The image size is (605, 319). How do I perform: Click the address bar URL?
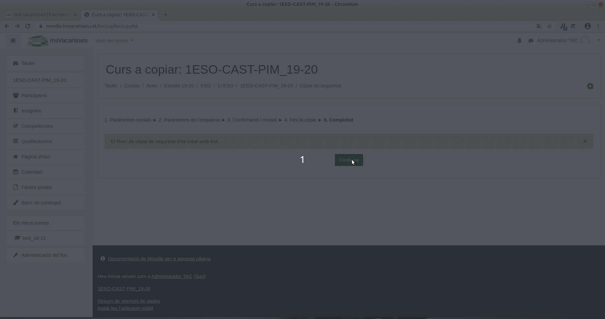point(92,26)
